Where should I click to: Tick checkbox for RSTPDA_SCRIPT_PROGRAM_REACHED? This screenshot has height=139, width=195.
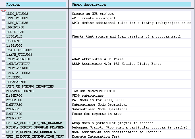[3, 127]
